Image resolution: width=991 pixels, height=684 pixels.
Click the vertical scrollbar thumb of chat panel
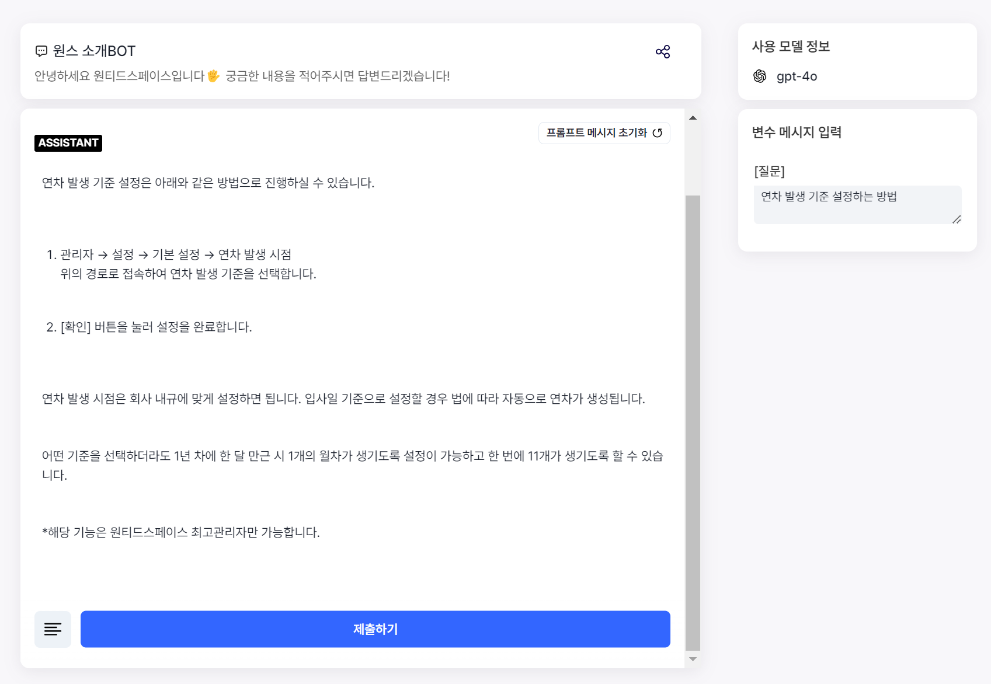(693, 423)
